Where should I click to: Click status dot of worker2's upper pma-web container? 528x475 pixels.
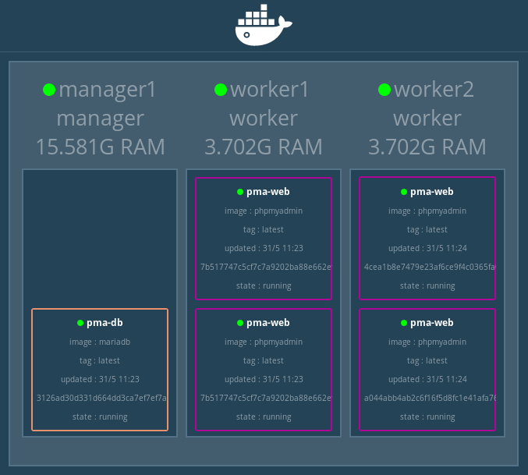[404, 192]
